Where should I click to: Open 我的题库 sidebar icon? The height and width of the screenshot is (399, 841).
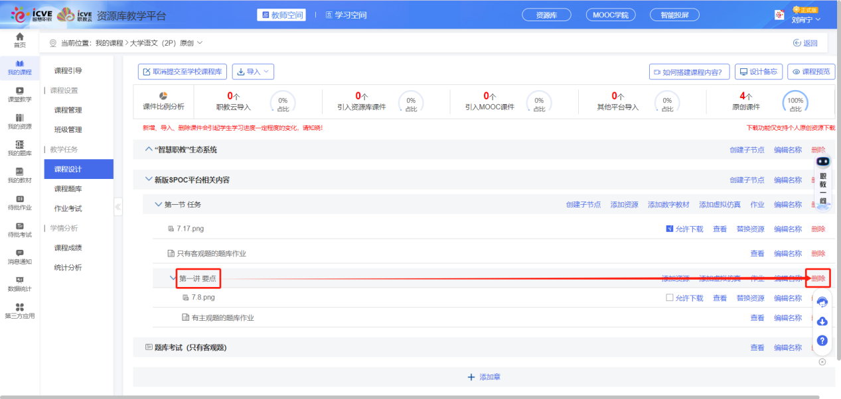click(20, 148)
